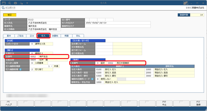Click the 仕入先名 field 八王子衣料株式会社

point(44,23)
